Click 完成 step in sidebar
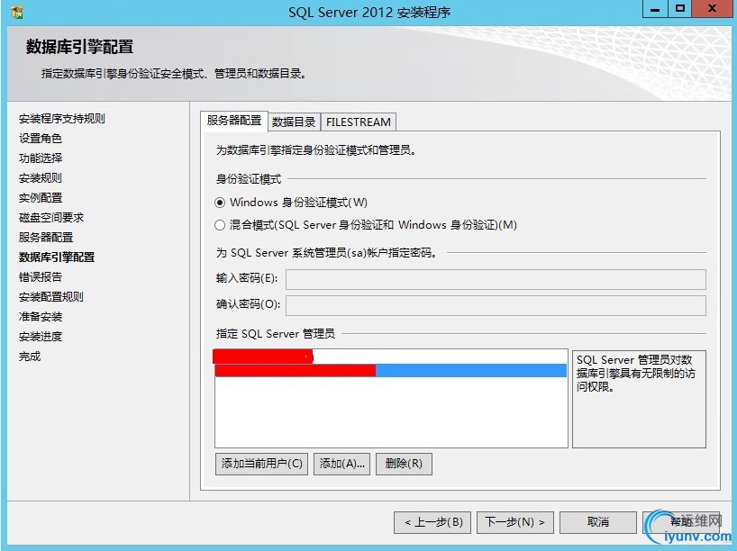 point(30,357)
